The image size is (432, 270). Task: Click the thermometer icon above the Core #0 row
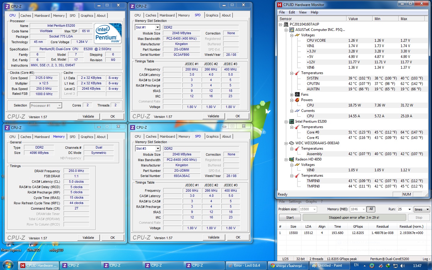coord(297,127)
